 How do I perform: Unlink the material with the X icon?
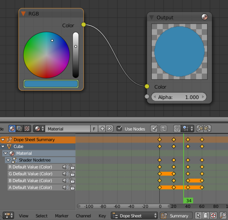[x=109, y=129]
